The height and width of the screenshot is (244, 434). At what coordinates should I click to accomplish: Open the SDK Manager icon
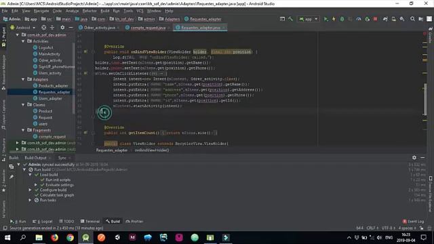click(x=402, y=19)
